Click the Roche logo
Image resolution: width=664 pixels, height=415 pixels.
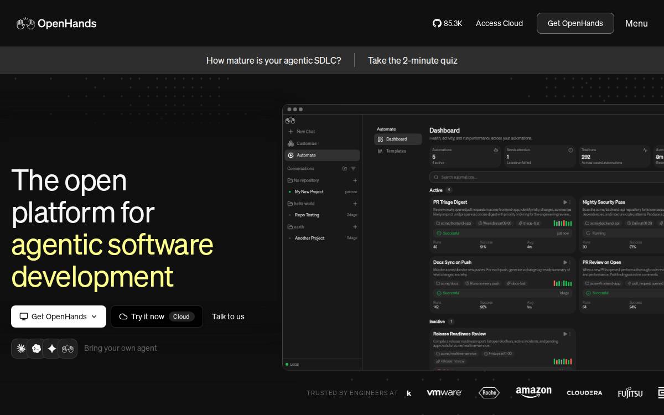[489, 393]
